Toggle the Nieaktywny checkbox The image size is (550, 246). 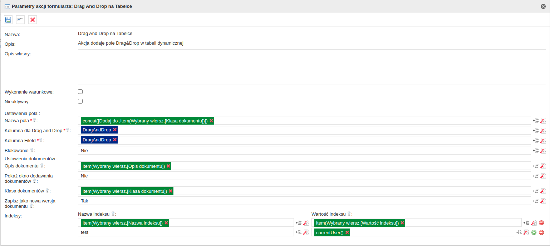point(80,101)
